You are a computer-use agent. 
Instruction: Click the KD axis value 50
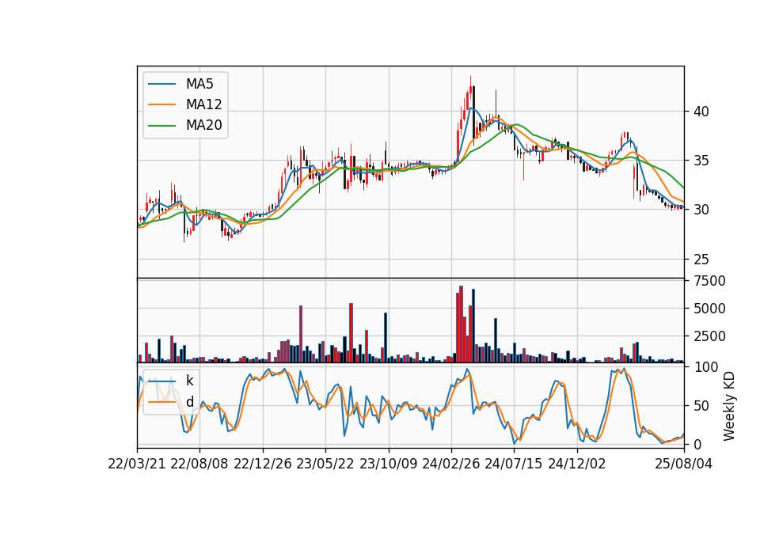701,406
